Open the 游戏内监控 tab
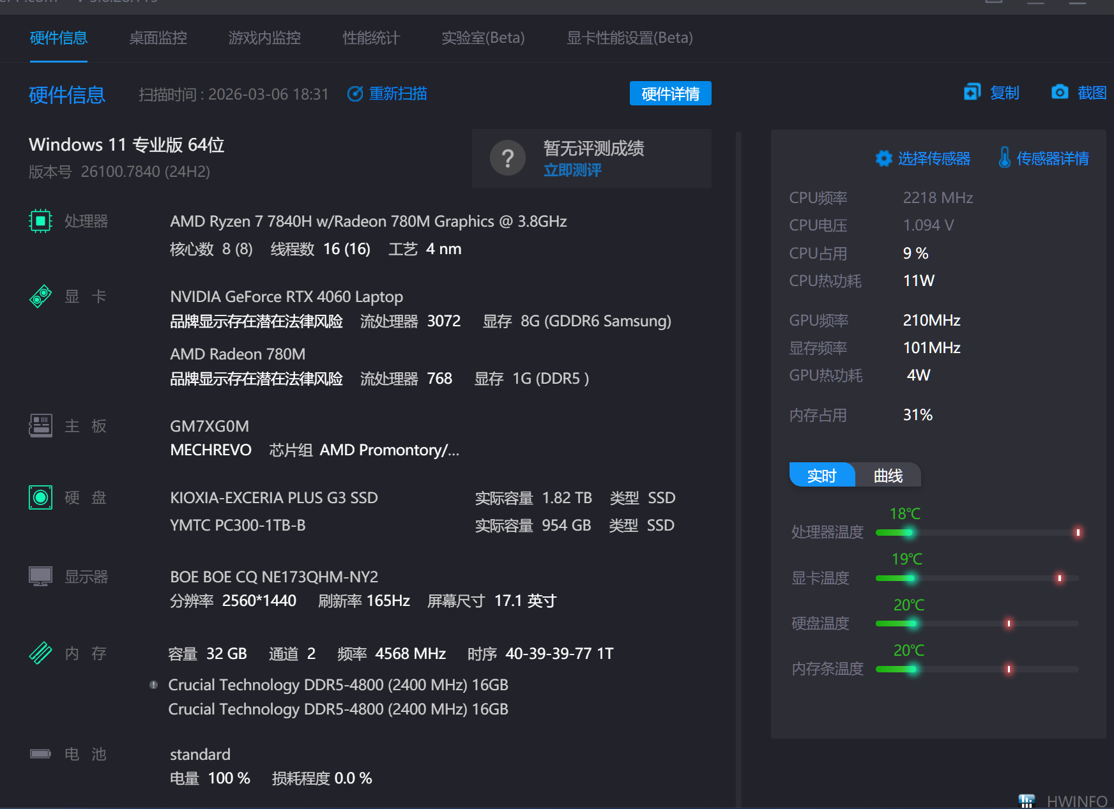1114x809 pixels. pyautogui.click(x=264, y=38)
